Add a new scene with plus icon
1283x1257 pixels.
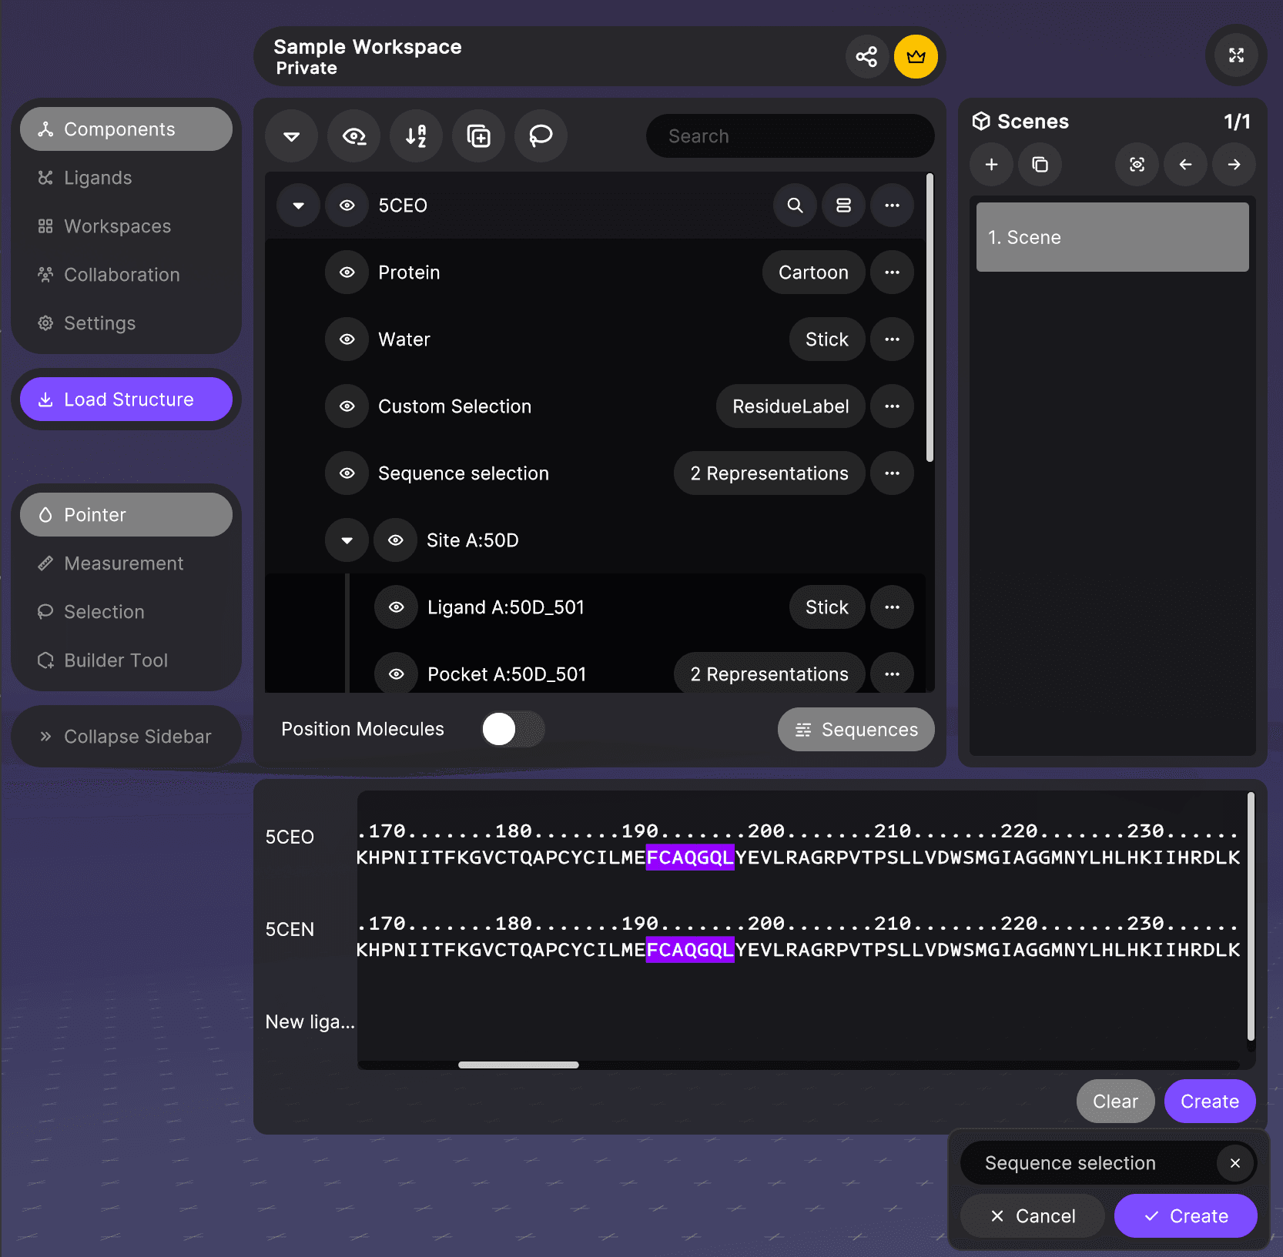(x=991, y=165)
